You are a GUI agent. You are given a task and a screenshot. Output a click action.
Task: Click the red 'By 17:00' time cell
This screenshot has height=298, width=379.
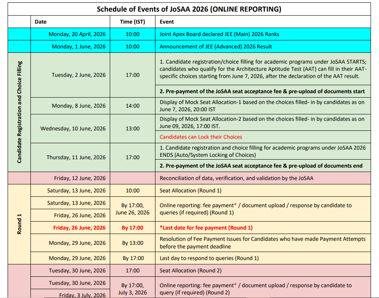click(x=133, y=228)
